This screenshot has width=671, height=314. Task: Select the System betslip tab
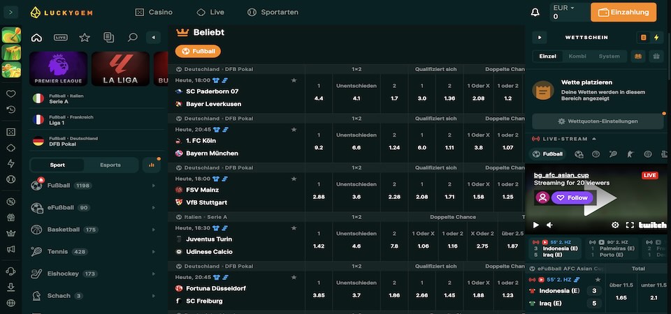coord(609,57)
